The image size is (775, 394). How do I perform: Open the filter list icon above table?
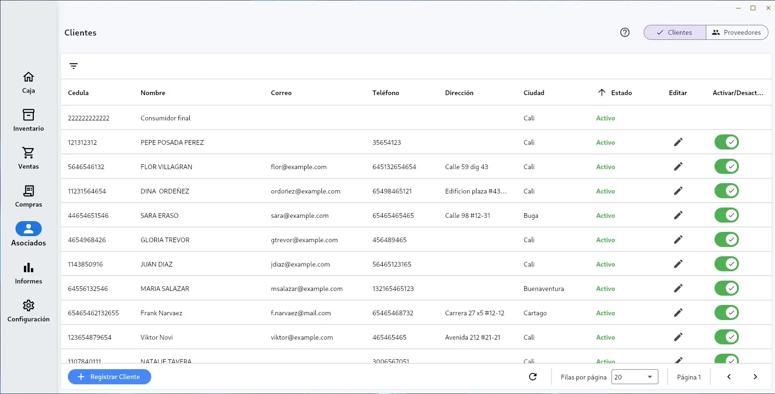pyautogui.click(x=74, y=66)
